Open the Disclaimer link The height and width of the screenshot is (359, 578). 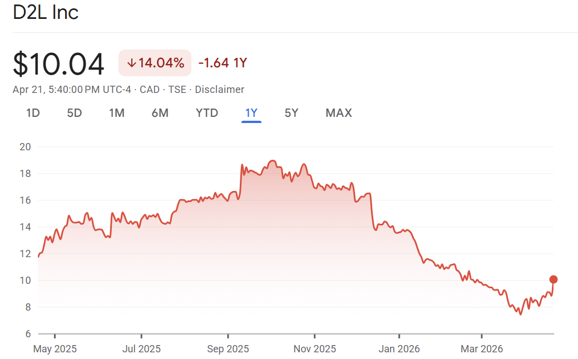219,90
